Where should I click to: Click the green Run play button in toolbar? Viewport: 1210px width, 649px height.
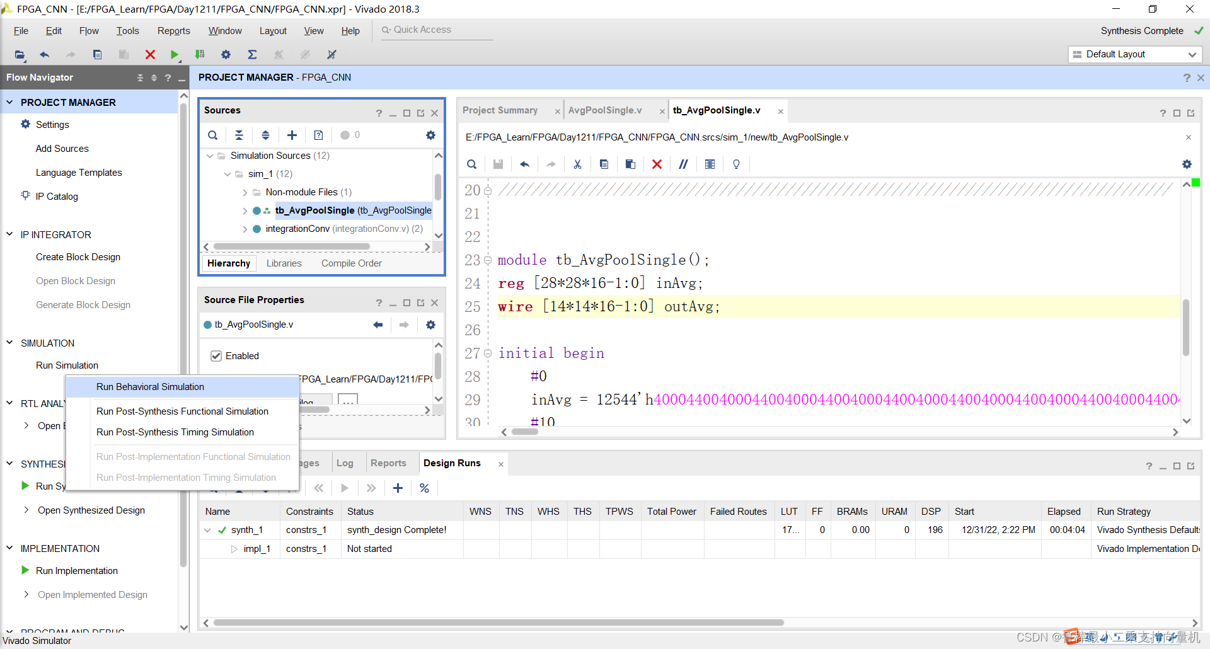(175, 55)
